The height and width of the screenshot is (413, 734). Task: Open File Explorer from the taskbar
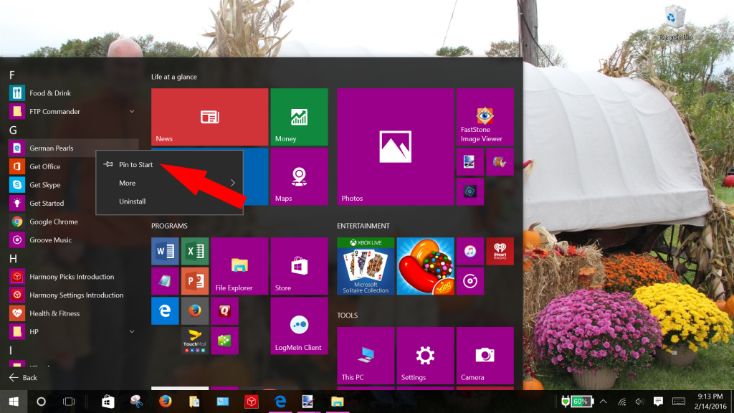click(x=337, y=402)
